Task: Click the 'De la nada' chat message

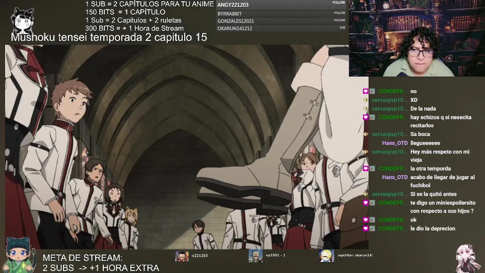Action: 423,109
